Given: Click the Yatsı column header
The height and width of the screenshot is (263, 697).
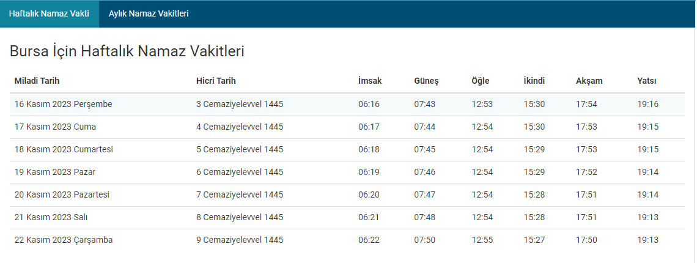Looking at the screenshot, I should coord(647,81).
